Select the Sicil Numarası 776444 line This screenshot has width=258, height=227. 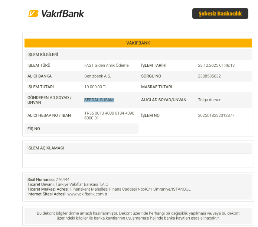pyautogui.click(x=48, y=180)
